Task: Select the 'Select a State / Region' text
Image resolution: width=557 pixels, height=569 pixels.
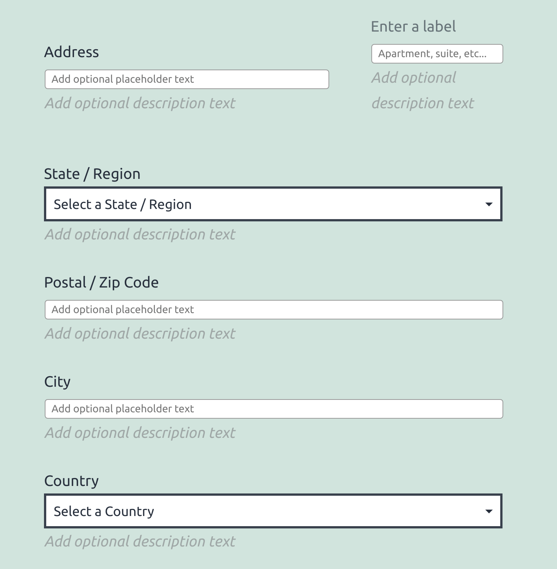Action: click(123, 204)
